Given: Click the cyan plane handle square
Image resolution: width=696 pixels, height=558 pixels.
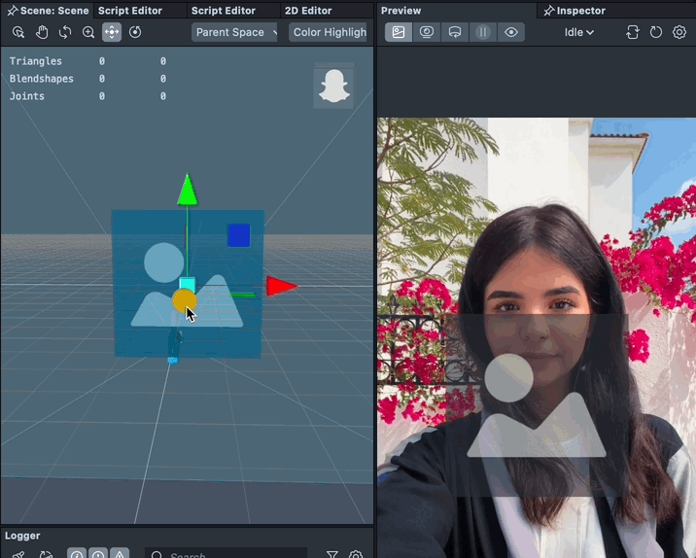Looking at the screenshot, I should point(188,285).
